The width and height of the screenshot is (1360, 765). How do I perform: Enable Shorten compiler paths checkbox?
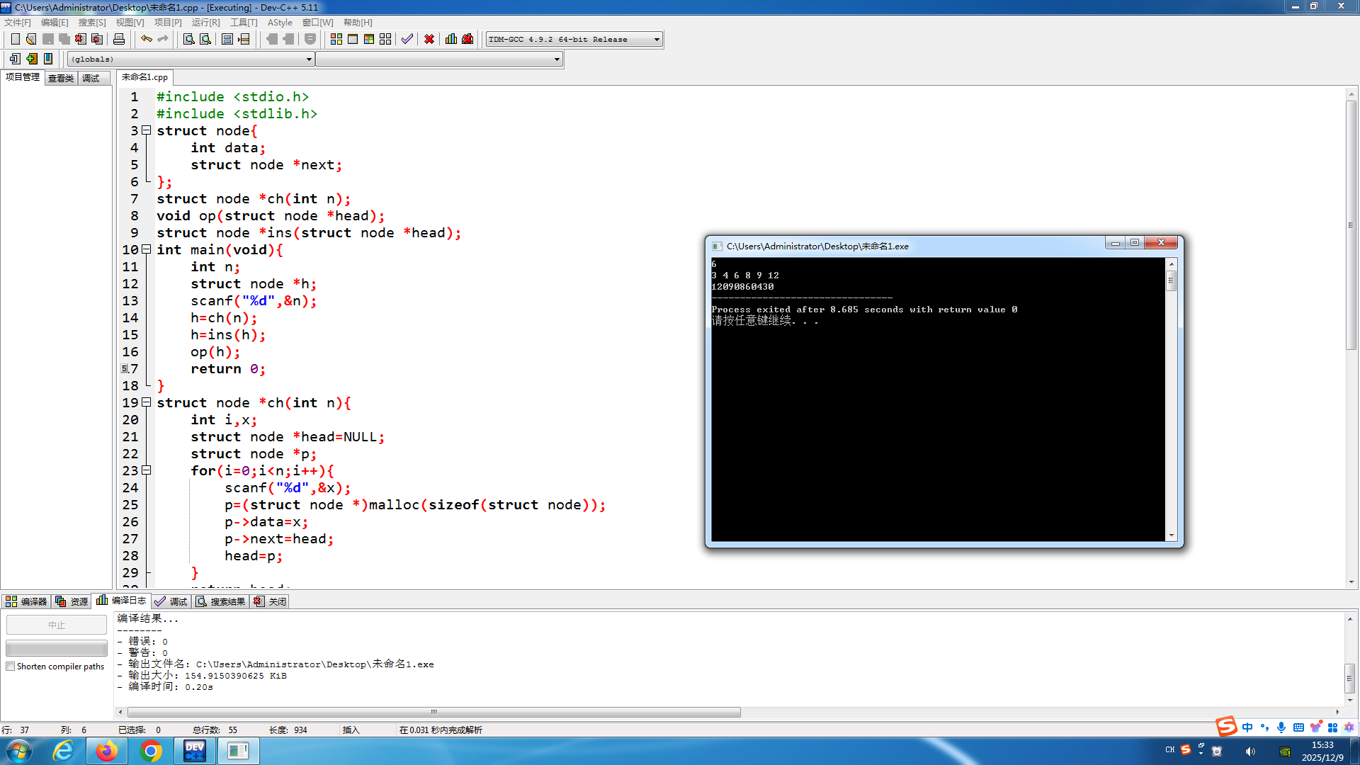pos(11,667)
